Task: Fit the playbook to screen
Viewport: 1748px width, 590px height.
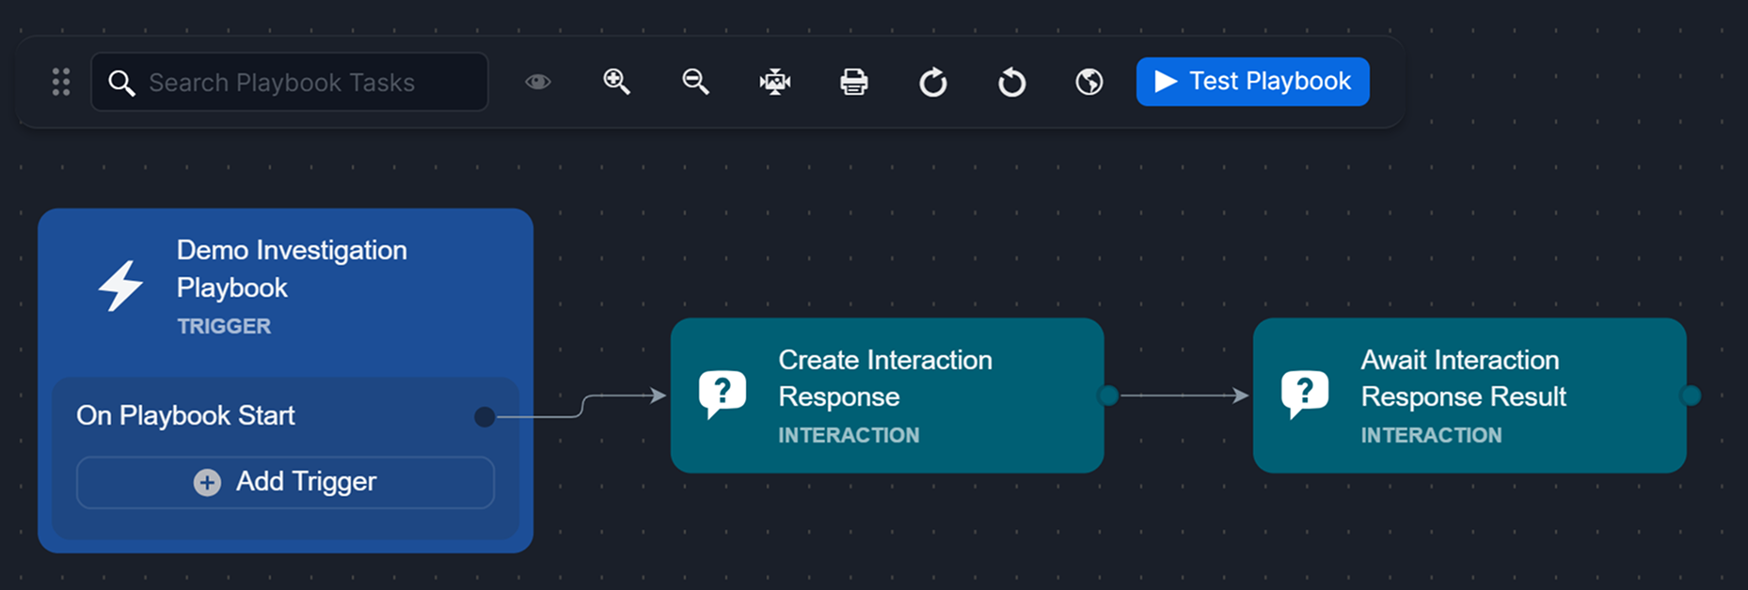Action: pos(774,83)
